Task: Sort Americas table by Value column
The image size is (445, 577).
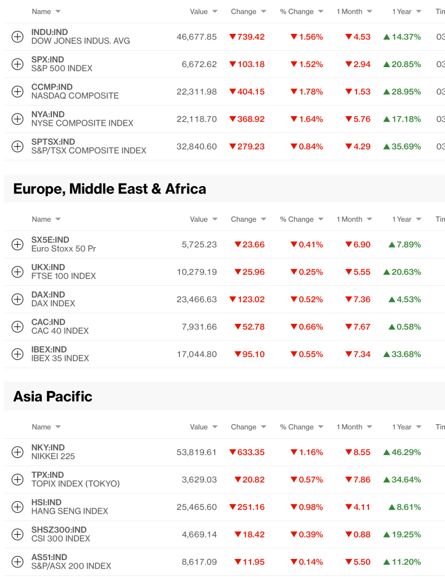Action: coord(204,12)
